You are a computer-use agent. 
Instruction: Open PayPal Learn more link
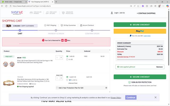coord(147,36)
